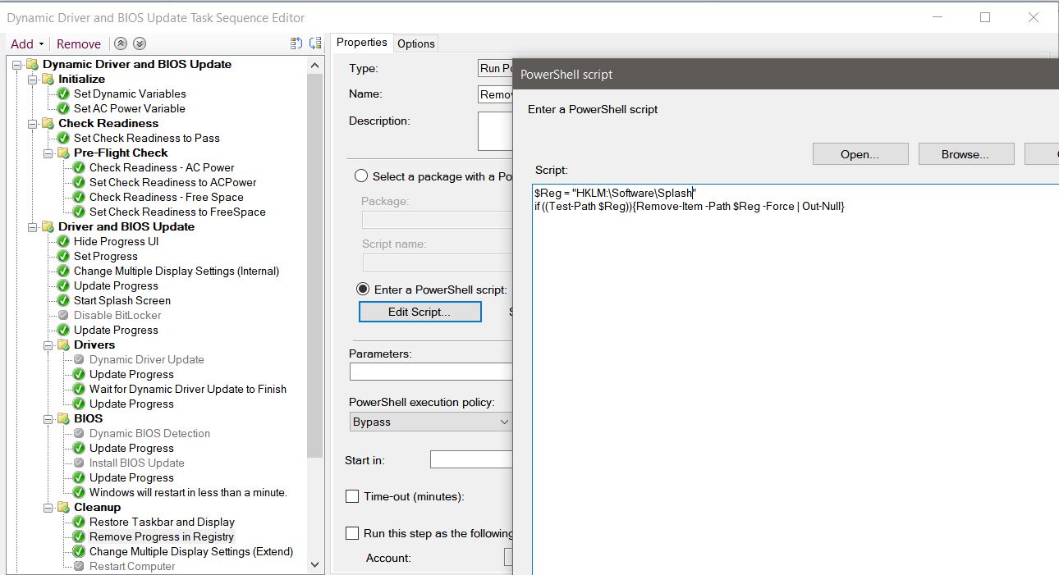Click the collapse-all tree icon in the toolbar
Image resolution: width=1059 pixels, height=575 pixels.
(297, 44)
